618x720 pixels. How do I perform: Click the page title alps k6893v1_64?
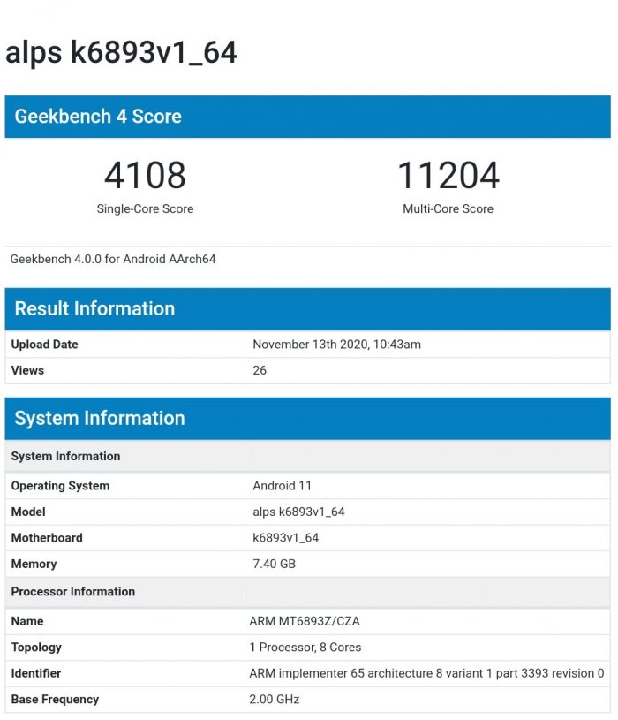click(121, 52)
